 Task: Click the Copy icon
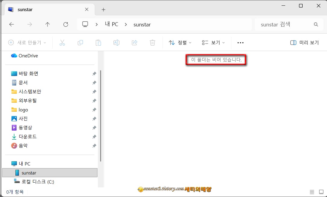(x=80, y=43)
